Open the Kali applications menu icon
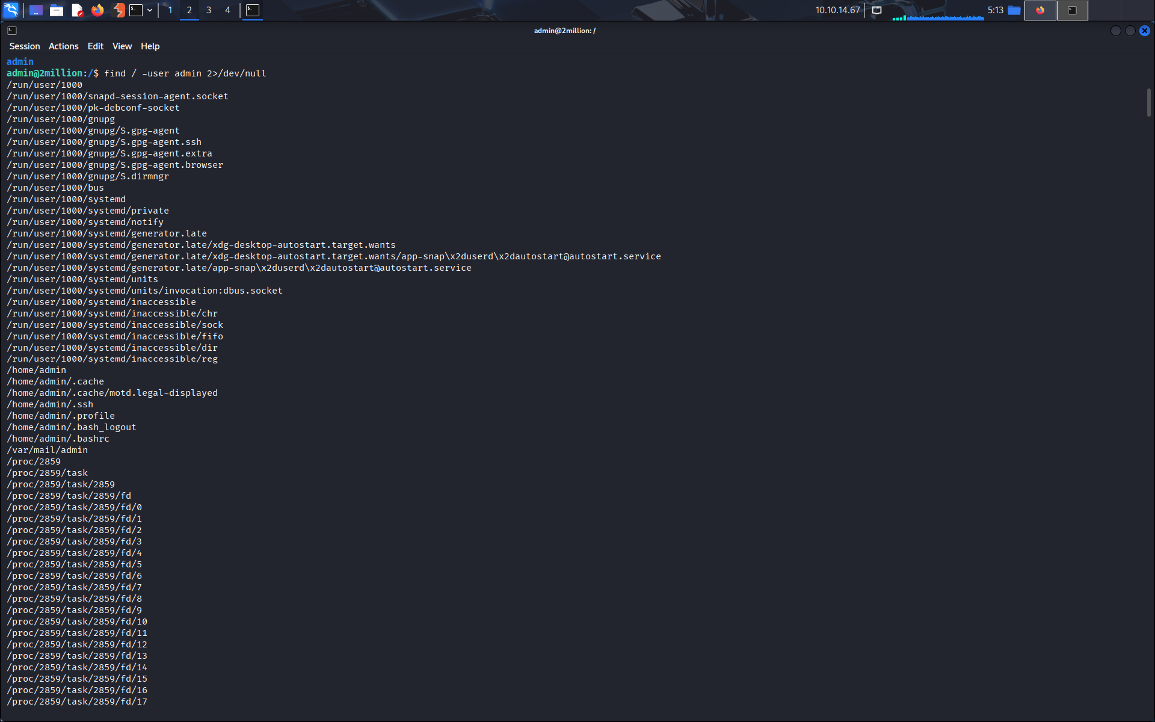This screenshot has width=1155, height=722. pos(11,10)
